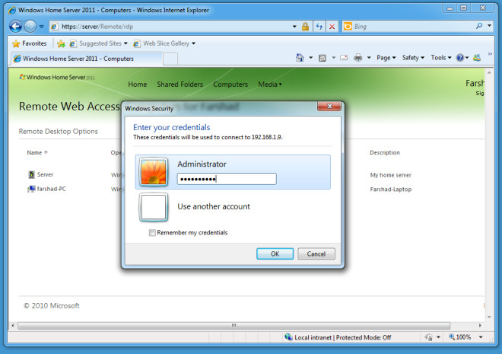The image size is (502, 354).
Task: Open the Safety menu
Action: click(x=413, y=58)
